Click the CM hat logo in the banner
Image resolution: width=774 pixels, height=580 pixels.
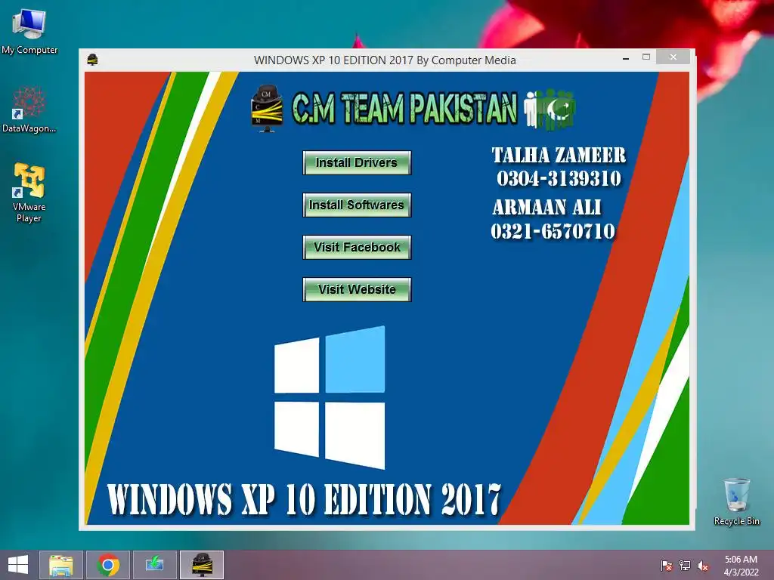click(x=267, y=109)
